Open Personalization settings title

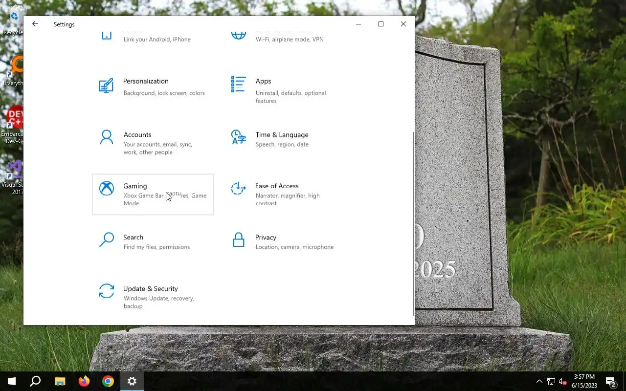coord(146,81)
